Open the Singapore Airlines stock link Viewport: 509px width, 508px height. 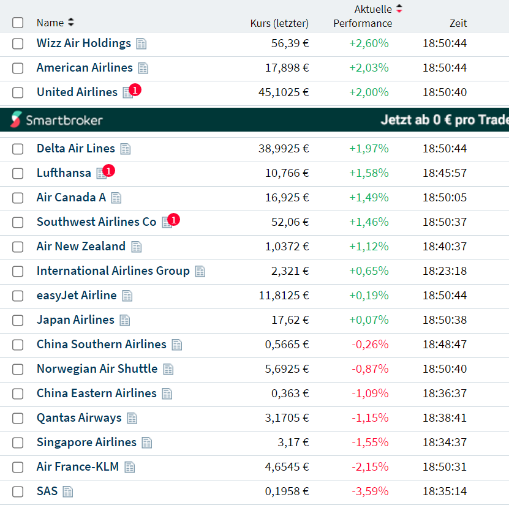86,442
